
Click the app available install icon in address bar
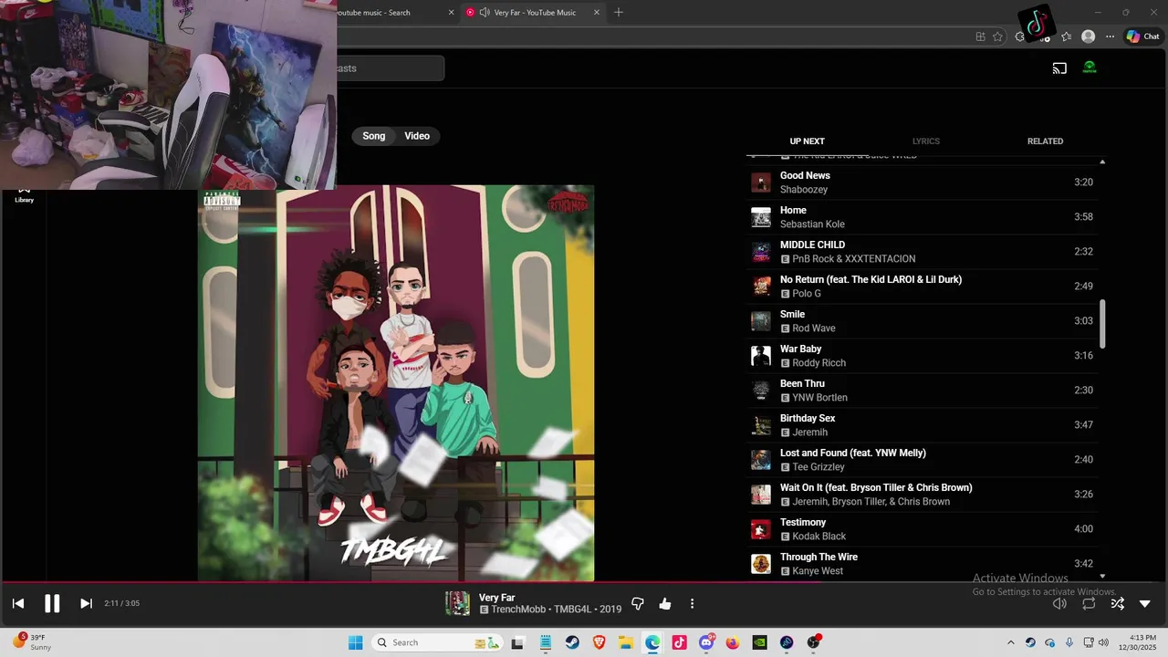980,36
